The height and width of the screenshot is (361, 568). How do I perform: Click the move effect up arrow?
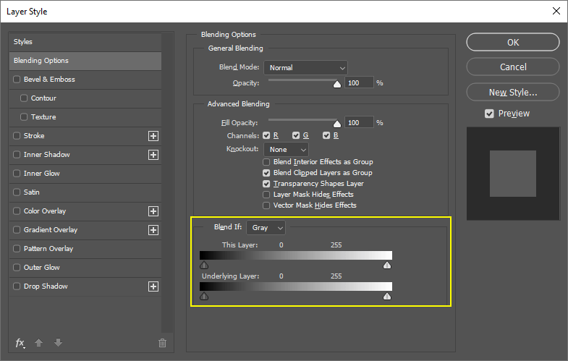(x=40, y=343)
